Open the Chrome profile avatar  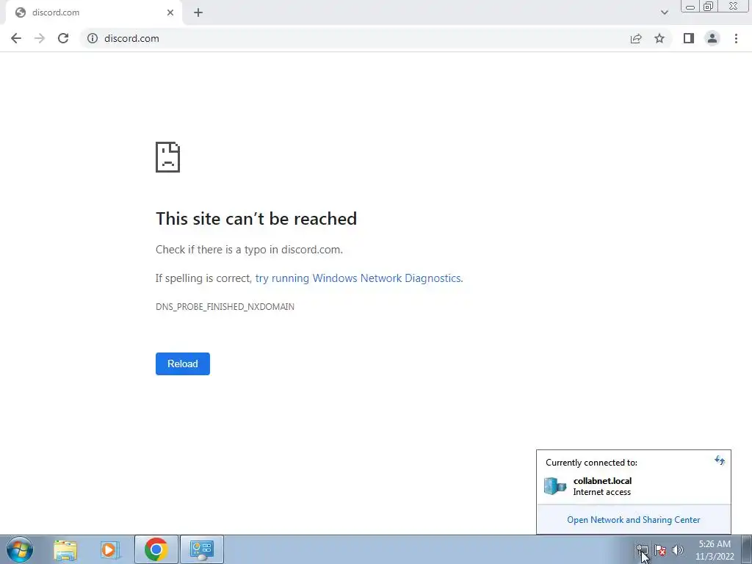point(712,38)
